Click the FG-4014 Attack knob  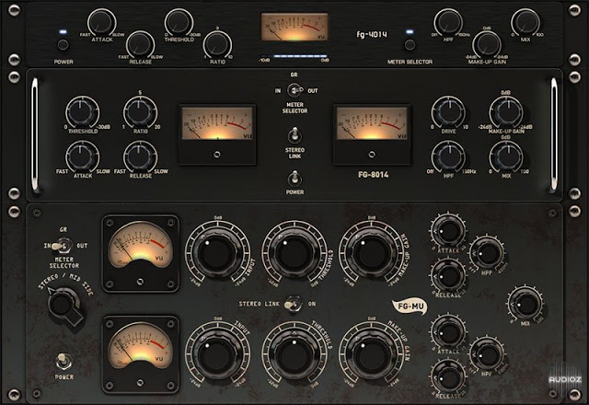coord(102,22)
